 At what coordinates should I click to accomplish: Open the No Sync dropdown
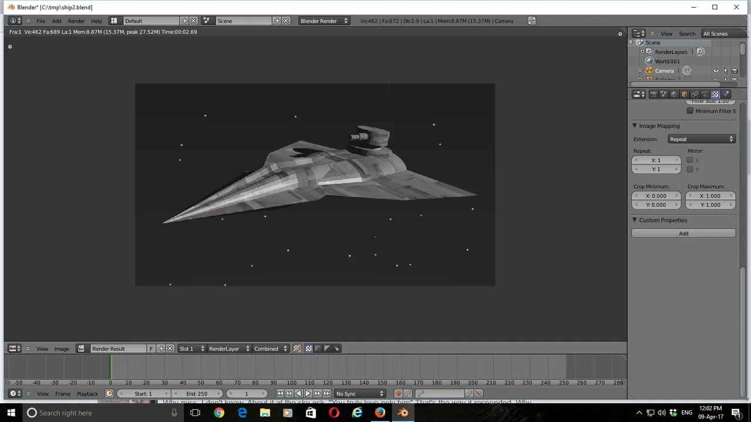point(359,394)
